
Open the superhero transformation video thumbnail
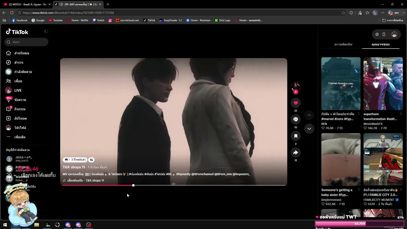pyautogui.click(x=383, y=84)
